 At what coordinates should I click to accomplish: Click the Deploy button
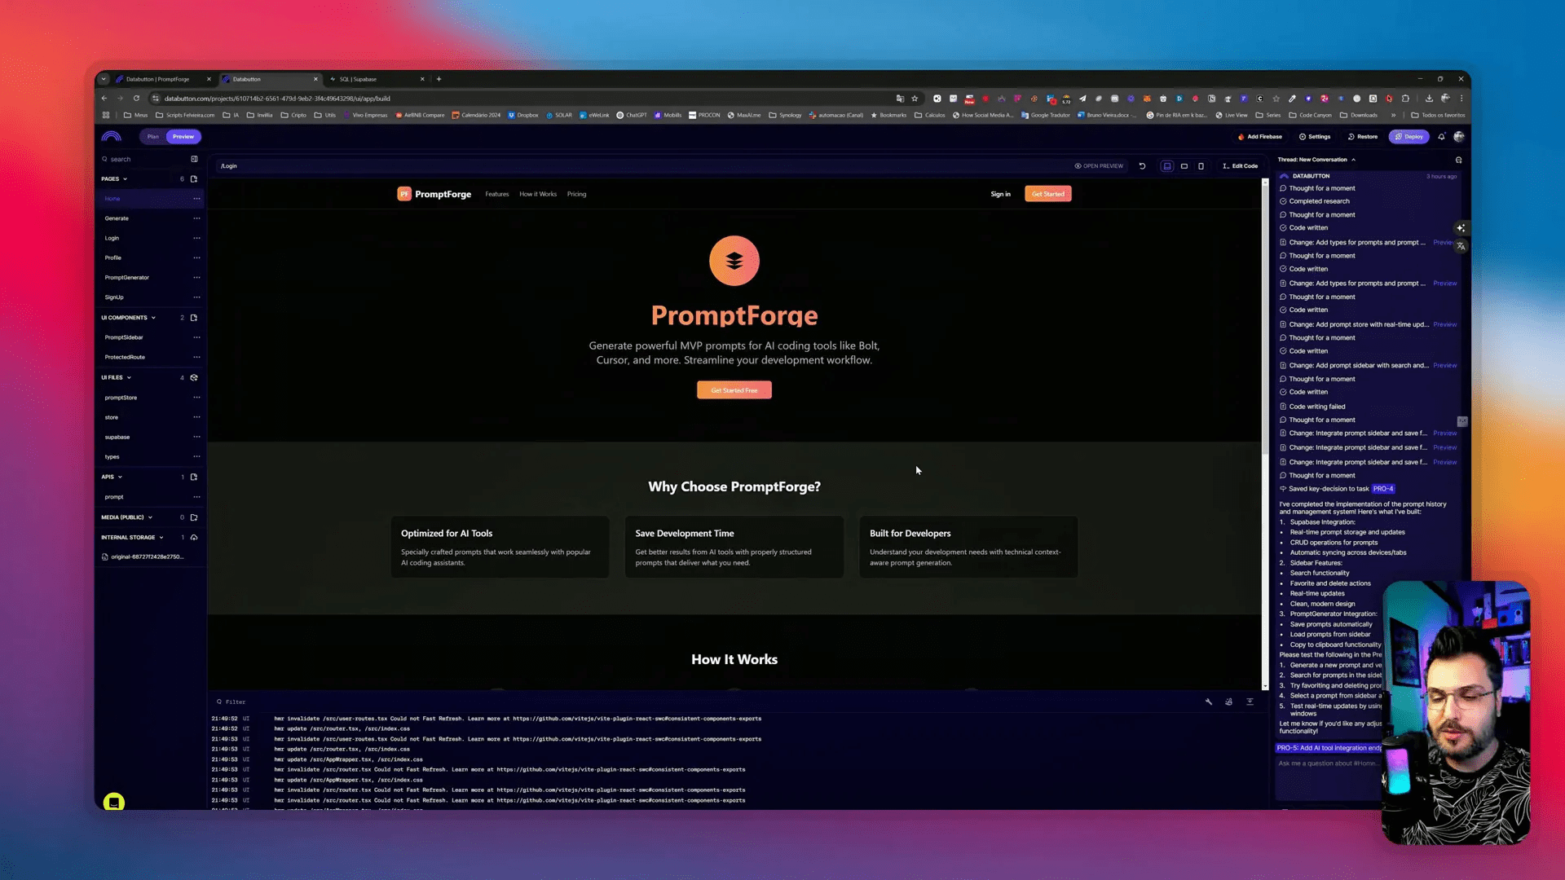[x=1409, y=137]
